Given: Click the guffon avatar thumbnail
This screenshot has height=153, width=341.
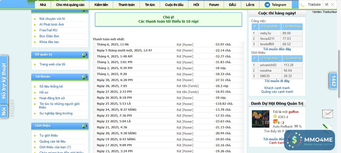Looking at the screenshot, I should pos(260,119).
